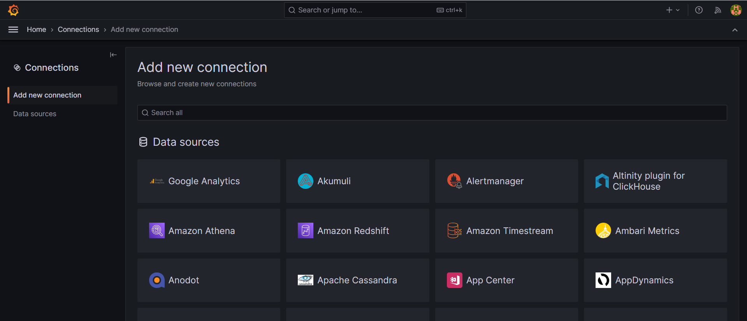Image resolution: width=747 pixels, height=321 pixels.
Task: Click the Connections sidebar heading
Action: tap(52, 68)
